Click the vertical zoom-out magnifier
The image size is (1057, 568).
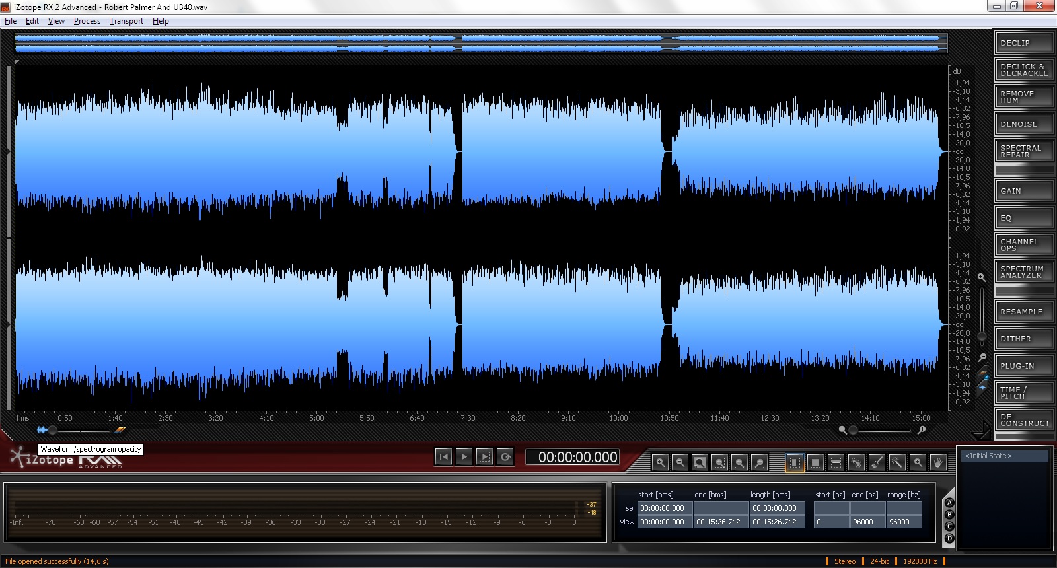tap(982, 357)
